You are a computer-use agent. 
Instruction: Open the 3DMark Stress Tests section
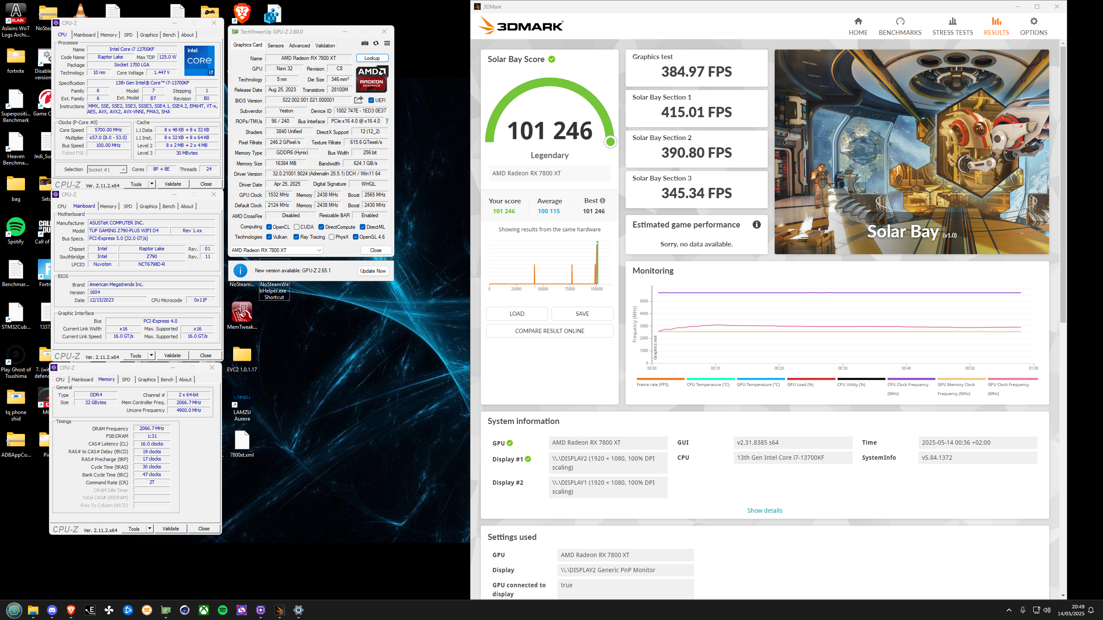pos(952,26)
